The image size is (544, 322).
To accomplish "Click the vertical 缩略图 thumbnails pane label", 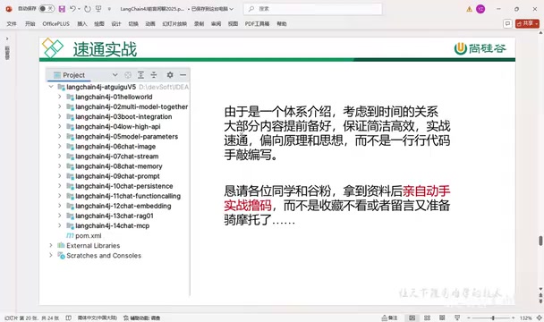I will coord(7,53).
